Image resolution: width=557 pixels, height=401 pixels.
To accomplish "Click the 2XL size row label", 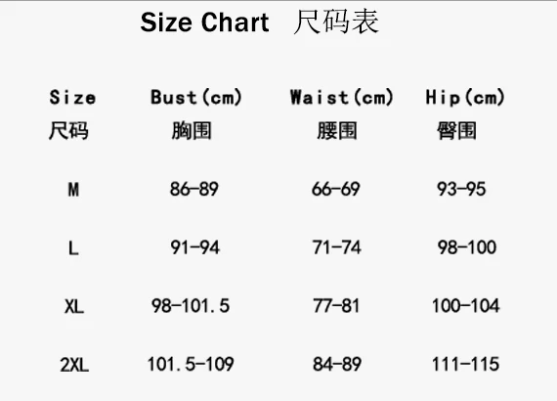I will [x=74, y=365].
